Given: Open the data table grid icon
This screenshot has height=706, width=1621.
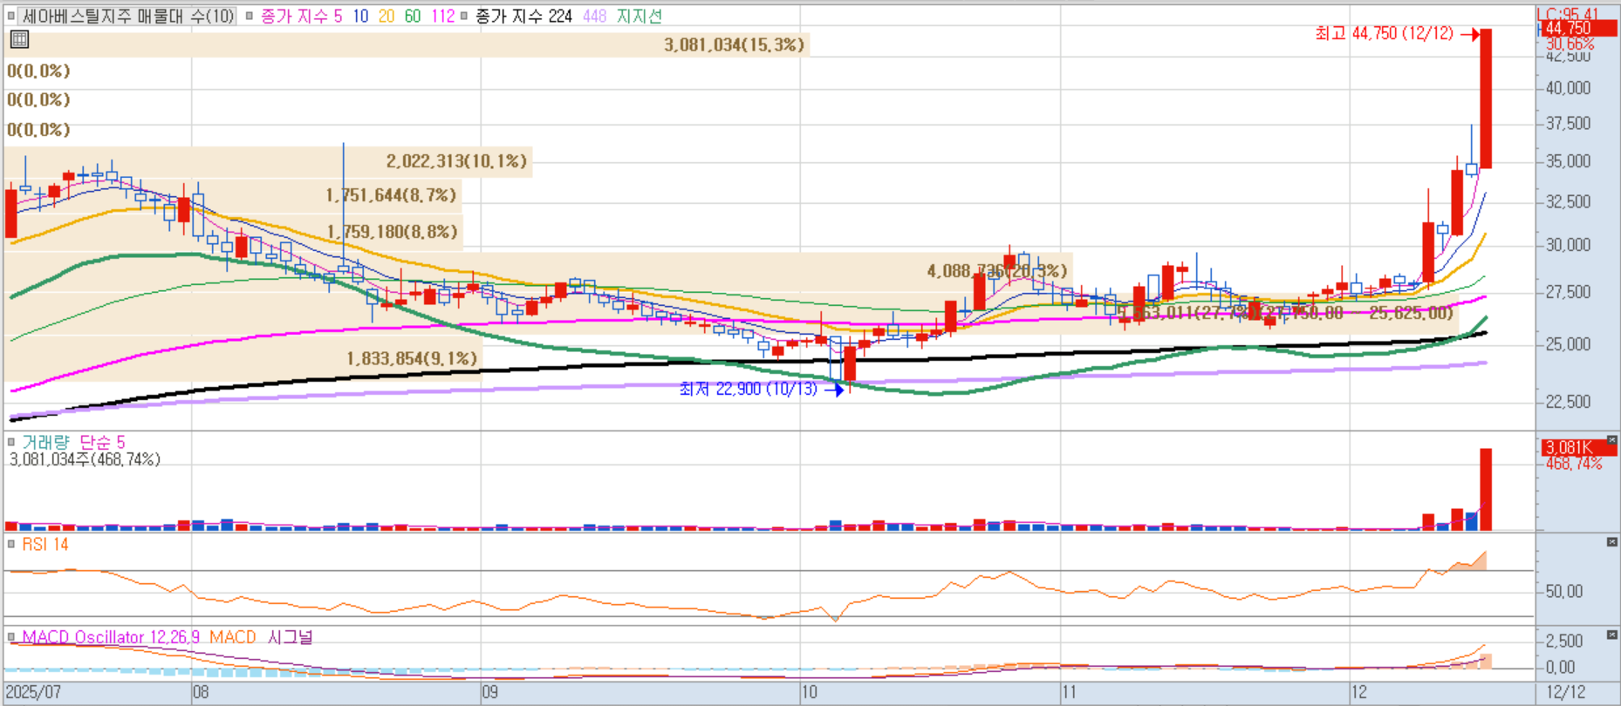Looking at the screenshot, I should click(x=19, y=39).
